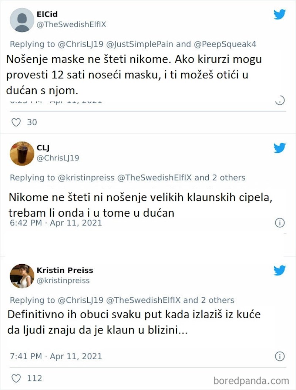This screenshot has height=390, width=296.
Task: Click the 6:42 PM · Apr 11, 2021 timestamp
Action: tap(55, 223)
